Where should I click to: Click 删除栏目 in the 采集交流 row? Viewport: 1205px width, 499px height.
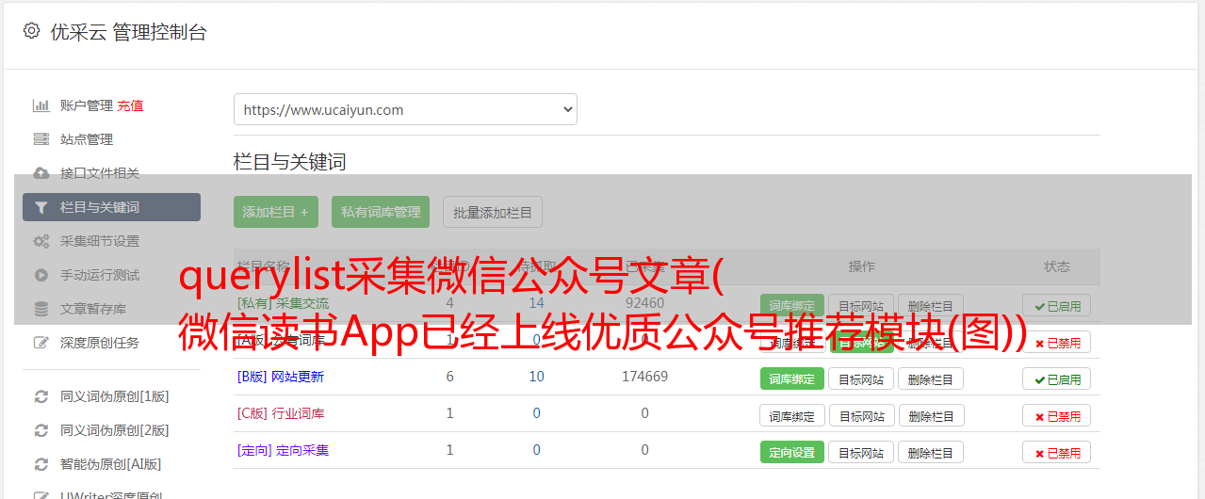point(931,306)
